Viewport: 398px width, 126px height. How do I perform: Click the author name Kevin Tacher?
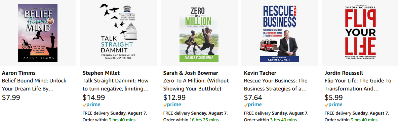[260, 73]
